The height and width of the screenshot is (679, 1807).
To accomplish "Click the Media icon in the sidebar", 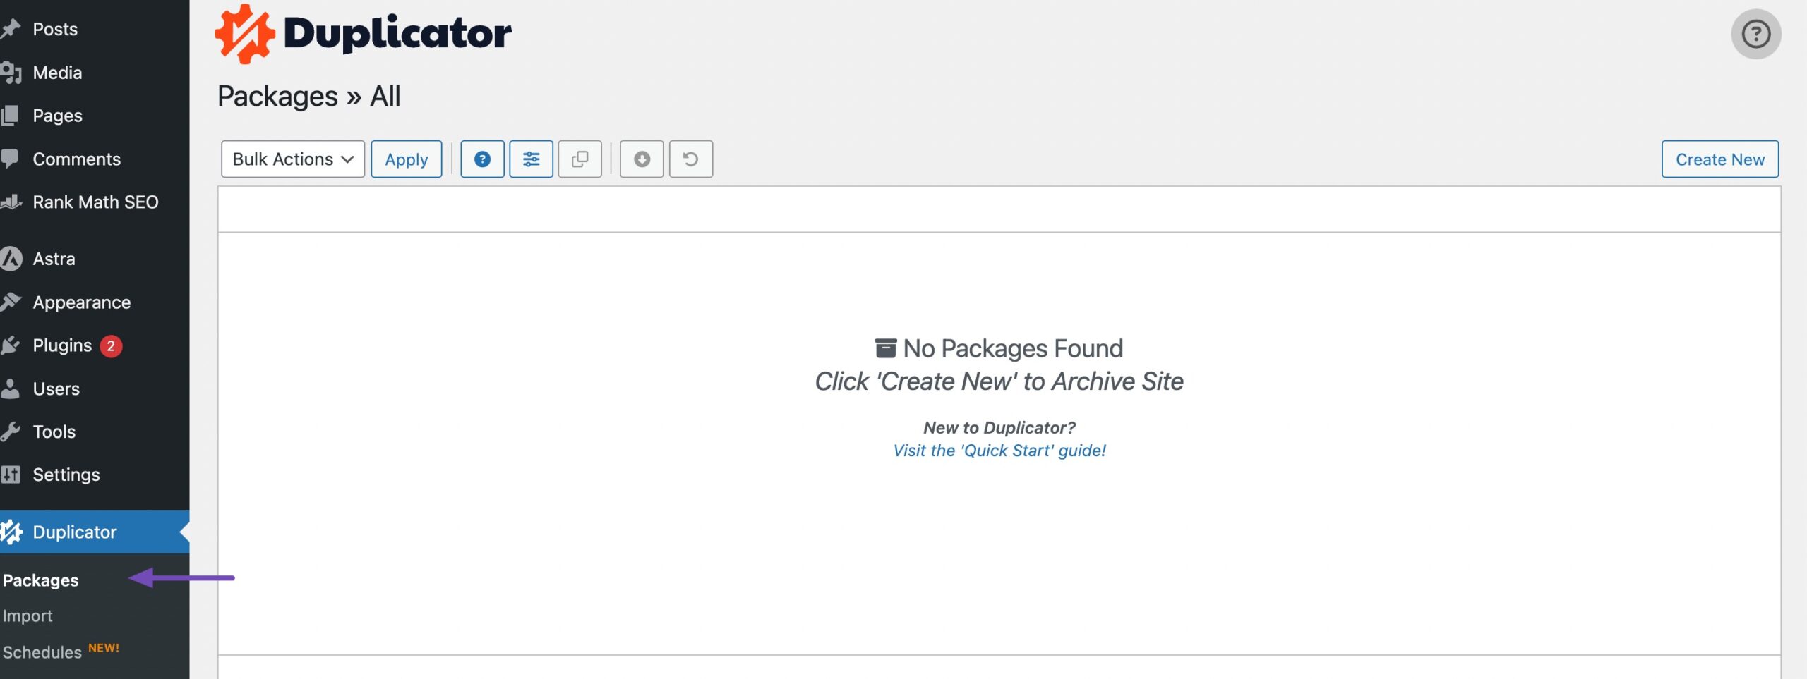I will 11,73.
